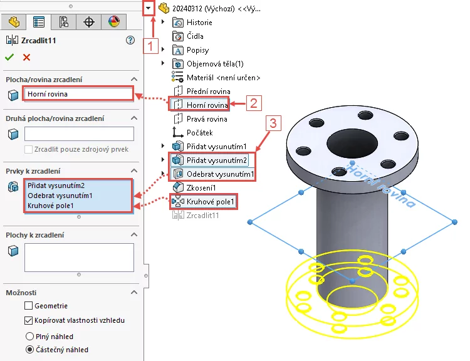Select the Plný náhled radio button

(29, 336)
